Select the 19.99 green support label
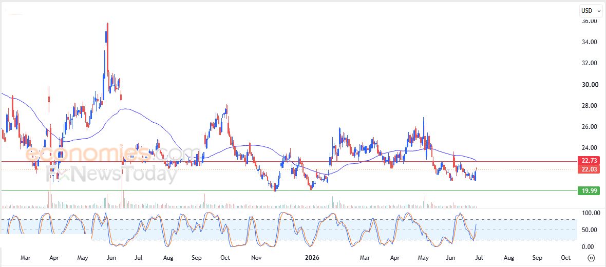606x267 pixels. coord(589,190)
